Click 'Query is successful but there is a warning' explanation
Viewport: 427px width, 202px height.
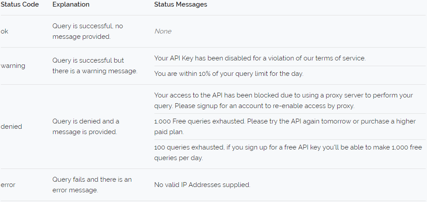tap(95, 66)
